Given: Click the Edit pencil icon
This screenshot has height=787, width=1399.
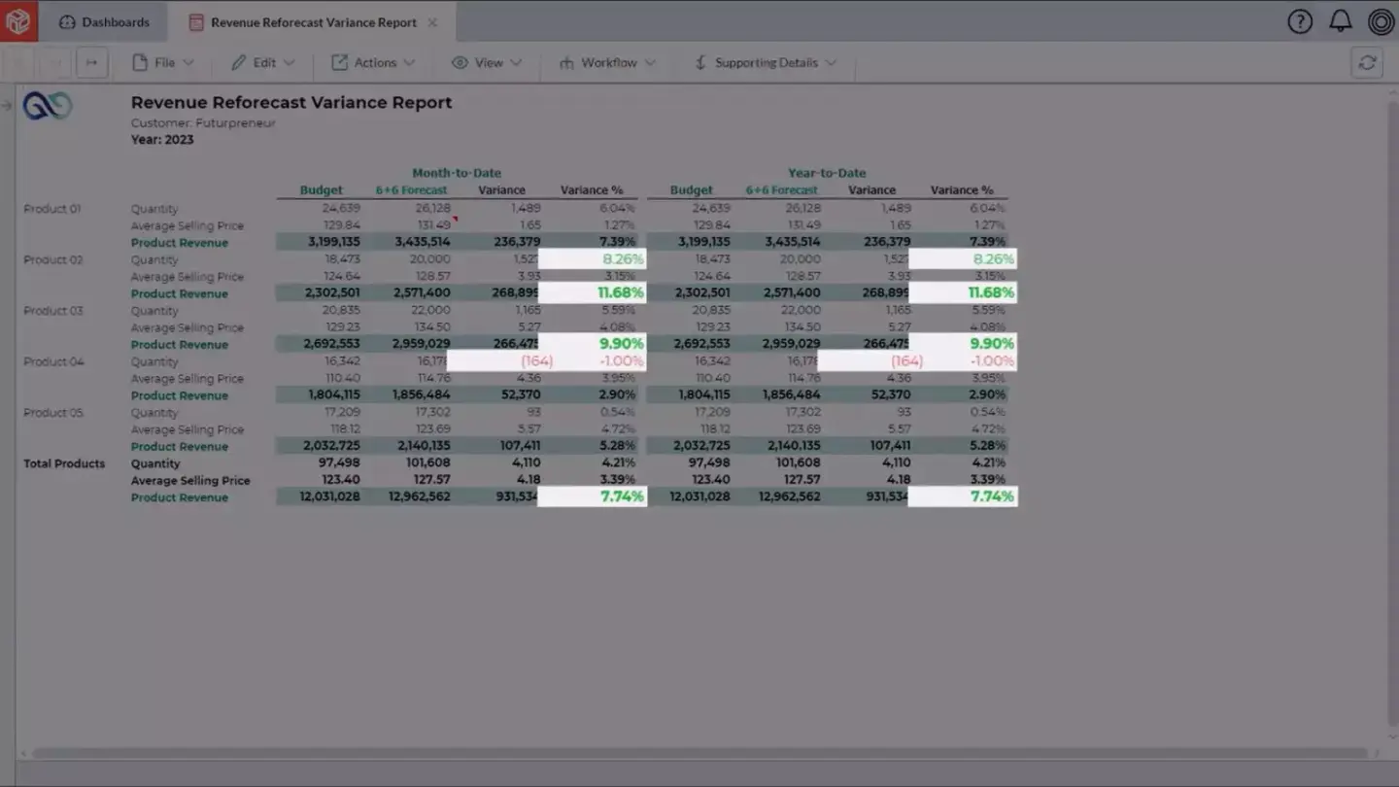Looking at the screenshot, I should pyautogui.click(x=239, y=62).
